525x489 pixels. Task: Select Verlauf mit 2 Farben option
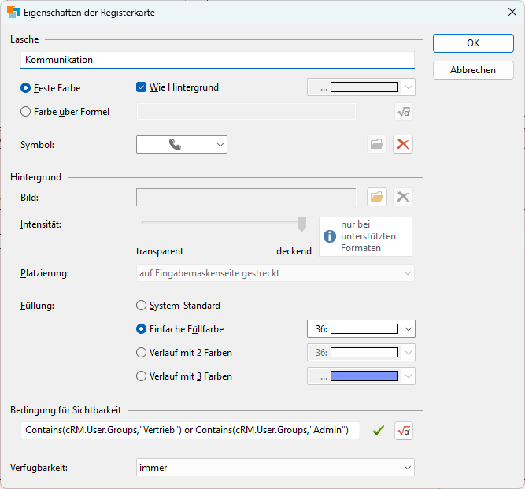click(x=142, y=352)
